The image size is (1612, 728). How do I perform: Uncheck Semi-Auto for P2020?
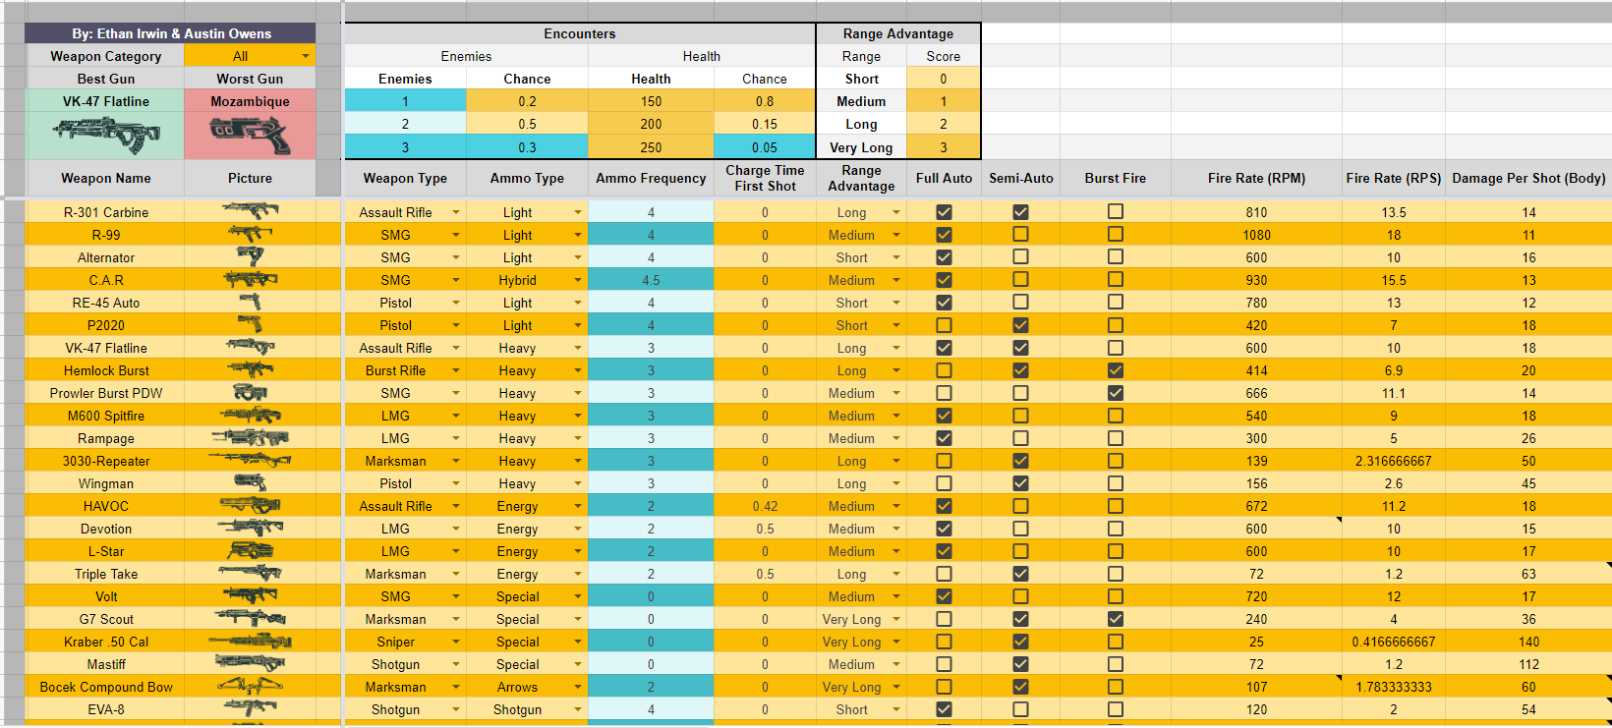tap(1020, 324)
